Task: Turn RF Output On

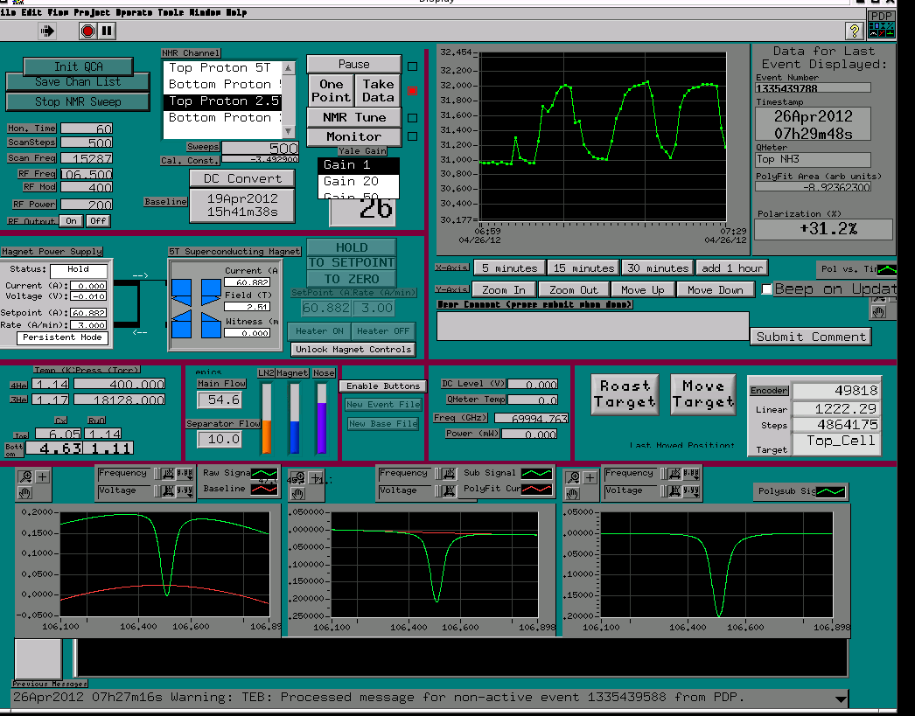Action: (71, 221)
